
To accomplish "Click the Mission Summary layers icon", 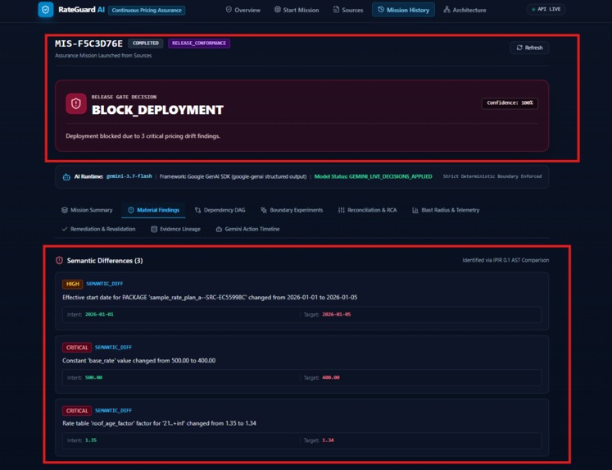I will (65, 210).
